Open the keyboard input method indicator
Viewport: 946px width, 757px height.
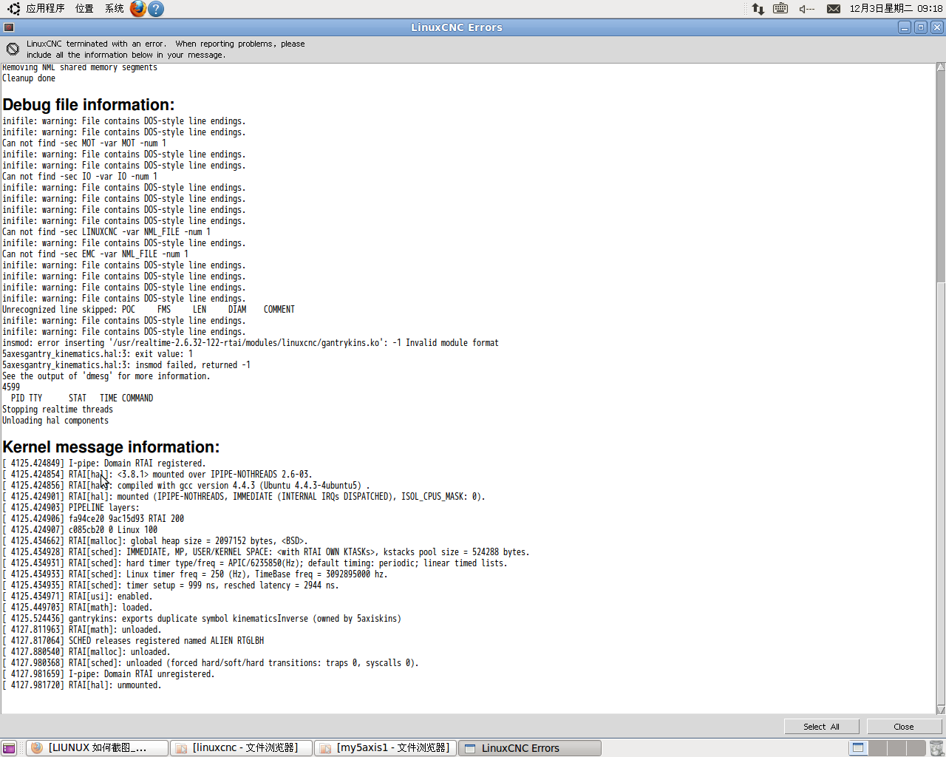pos(780,9)
